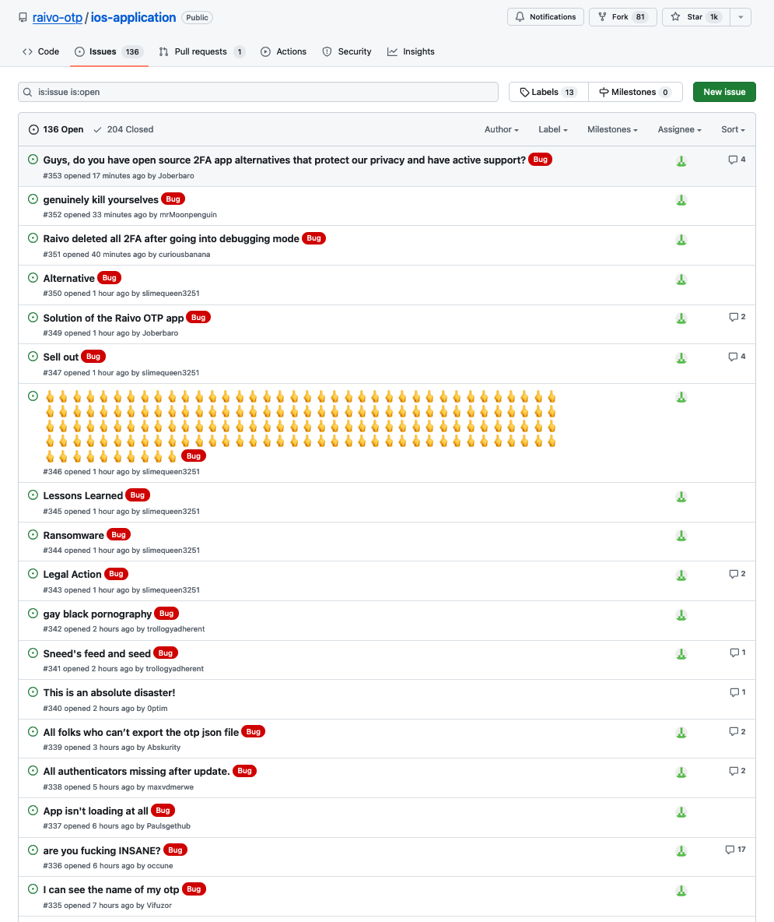This screenshot has height=922, width=774.
Task: Click assignee avatar on 'I can see the name of my otp'
Action: coord(681,891)
